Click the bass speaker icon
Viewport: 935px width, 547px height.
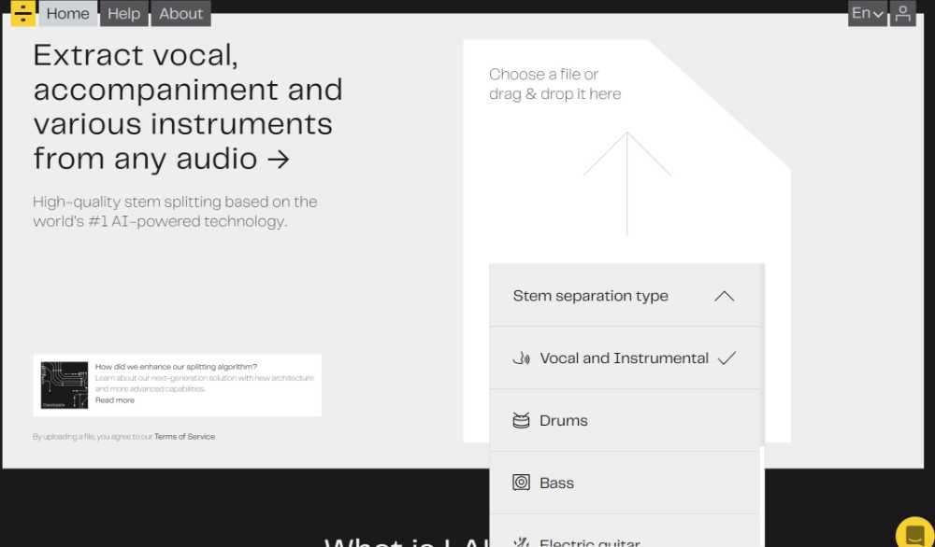coord(521,483)
